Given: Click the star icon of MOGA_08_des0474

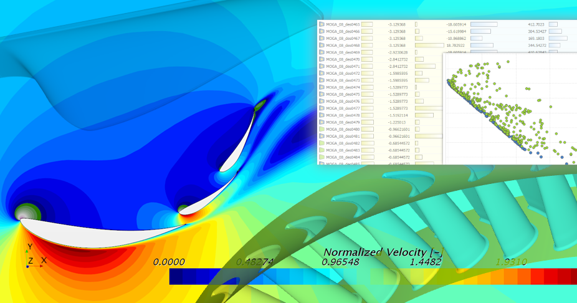Looking at the screenshot, I should (322, 87).
